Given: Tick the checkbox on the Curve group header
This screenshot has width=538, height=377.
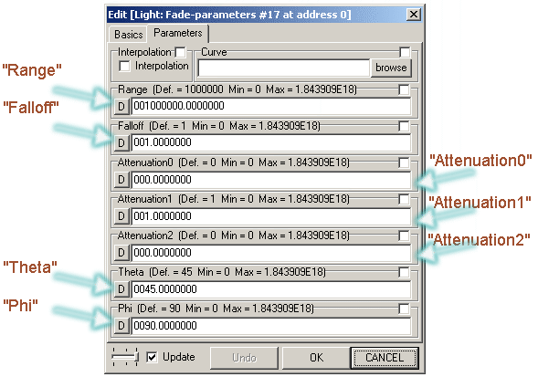Looking at the screenshot, I should click(x=405, y=52).
